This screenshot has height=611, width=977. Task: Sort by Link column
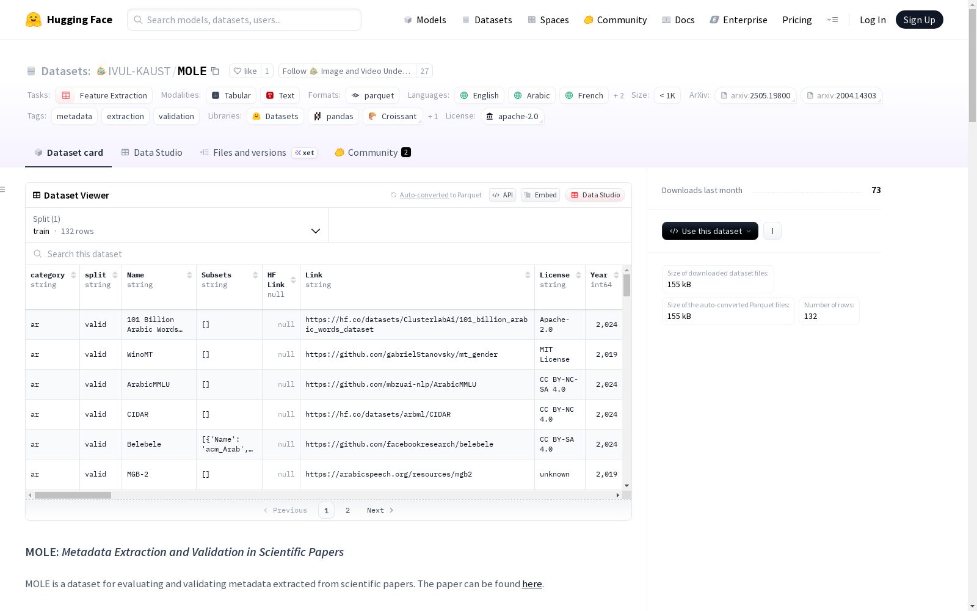point(528,275)
